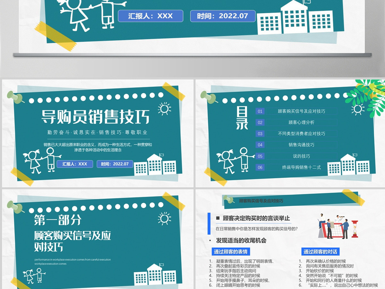Select the 05 number badge in 目录

[x=260, y=156]
